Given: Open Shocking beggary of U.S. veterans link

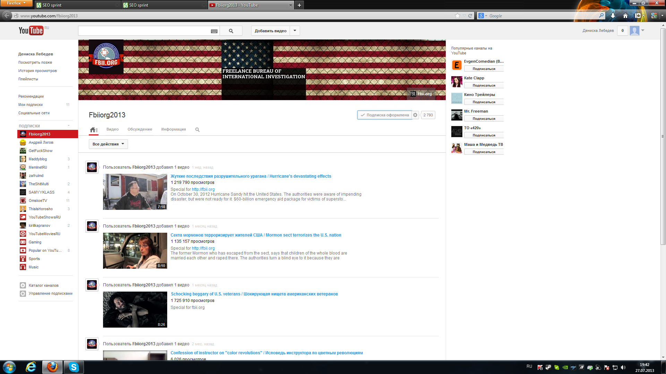Looking at the screenshot, I should coord(254,294).
